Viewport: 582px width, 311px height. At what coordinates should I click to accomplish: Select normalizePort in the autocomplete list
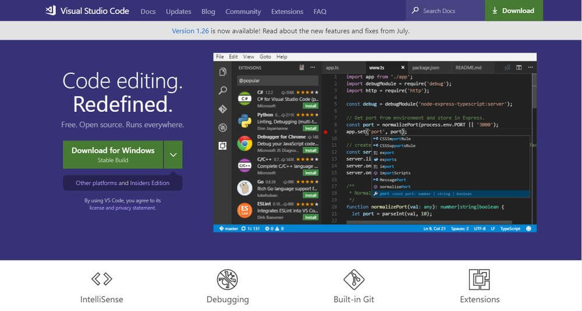(x=450, y=187)
